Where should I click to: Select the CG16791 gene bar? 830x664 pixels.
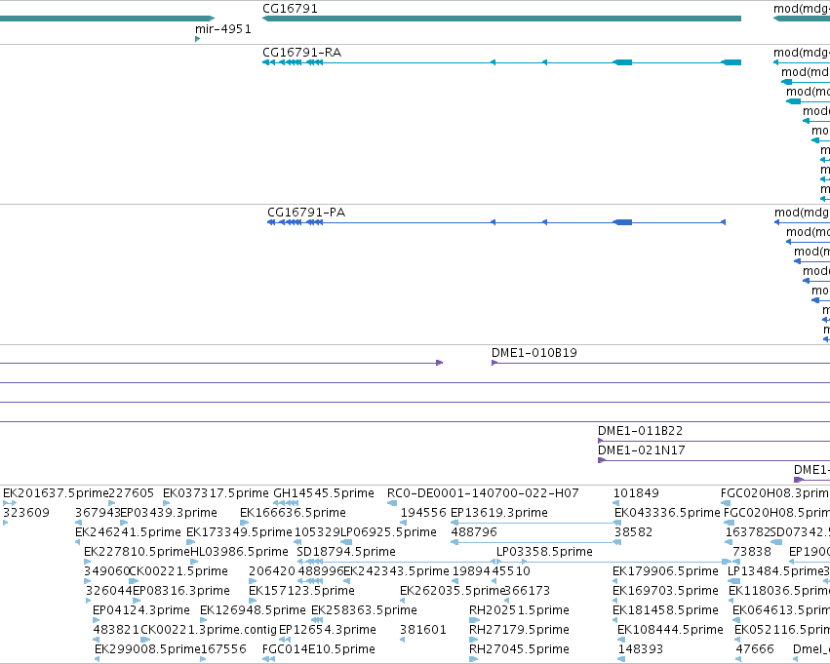coord(502,19)
